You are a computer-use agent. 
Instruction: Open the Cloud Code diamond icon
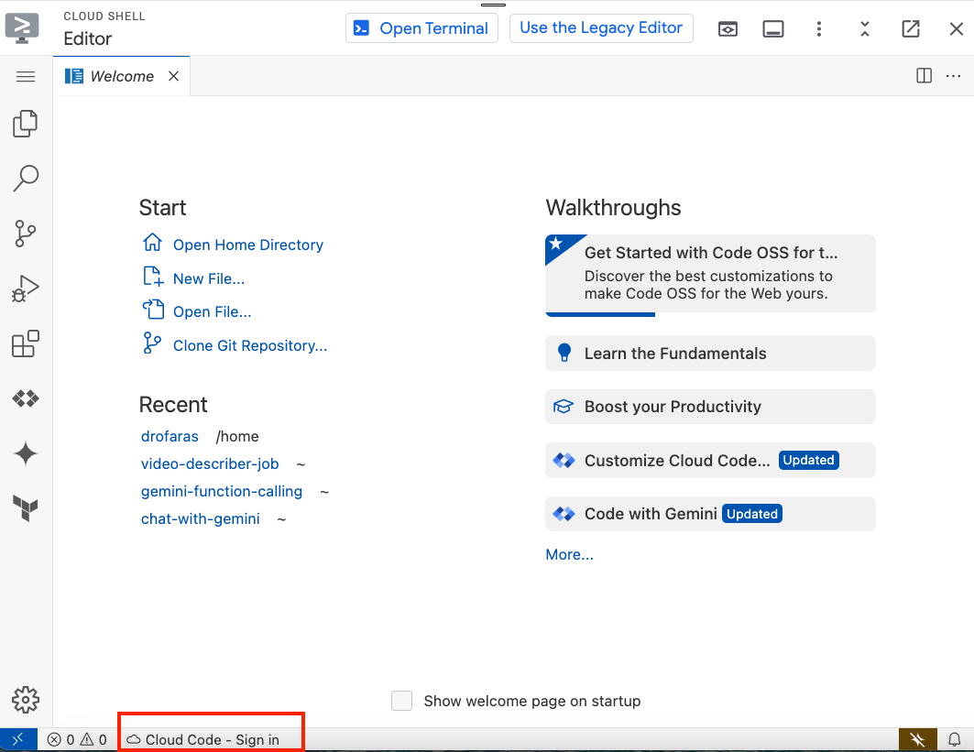pyautogui.click(x=26, y=398)
